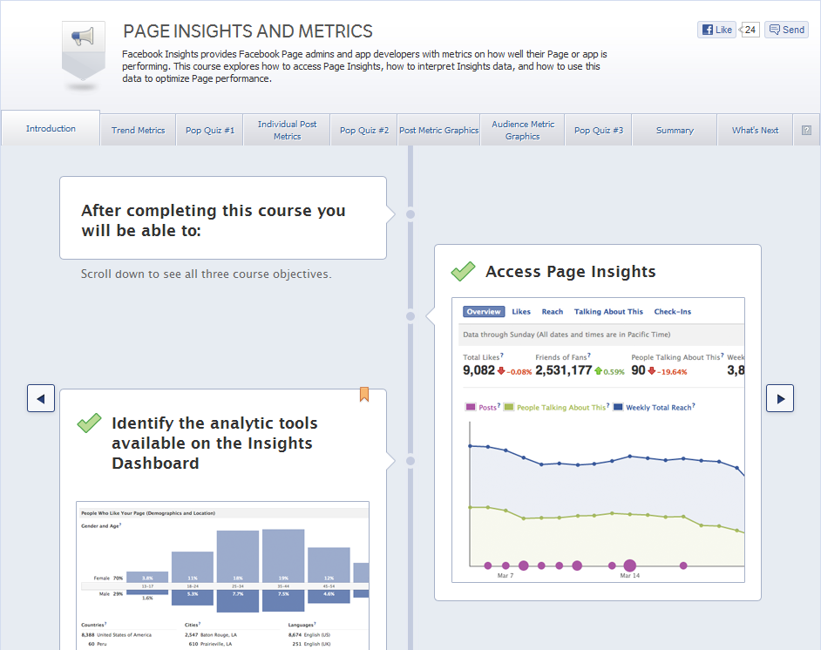Open the Audience Metric Graphics tab

(523, 131)
